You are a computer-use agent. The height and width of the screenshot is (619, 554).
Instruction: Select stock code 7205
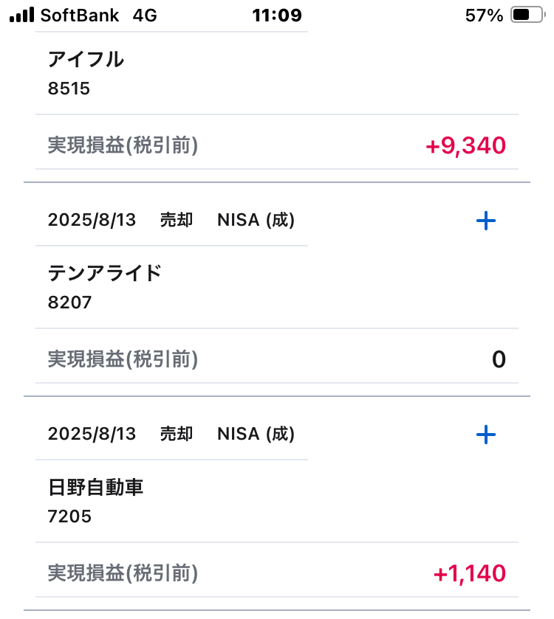(69, 516)
